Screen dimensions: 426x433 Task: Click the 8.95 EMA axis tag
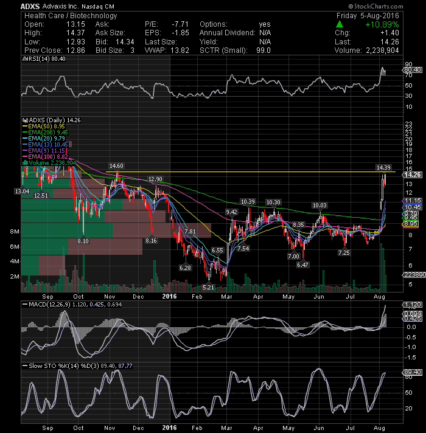click(x=411, y=224)
